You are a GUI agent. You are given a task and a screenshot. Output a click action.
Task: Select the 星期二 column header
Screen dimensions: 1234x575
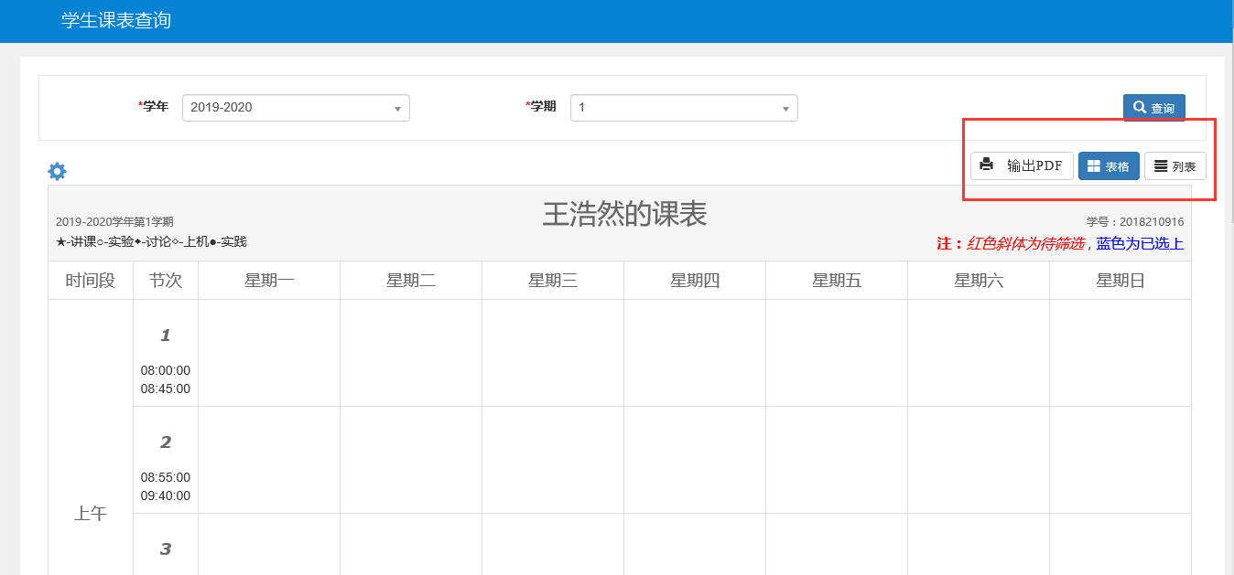coord(411,281)
